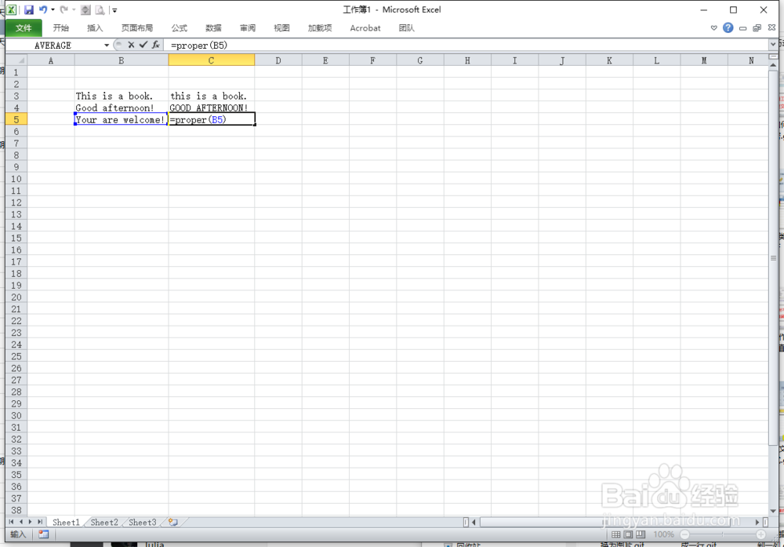Switch to the Sheet1 tab
Image resolution: width=784 pixels, height=547 pixels.
coord(66,523)
